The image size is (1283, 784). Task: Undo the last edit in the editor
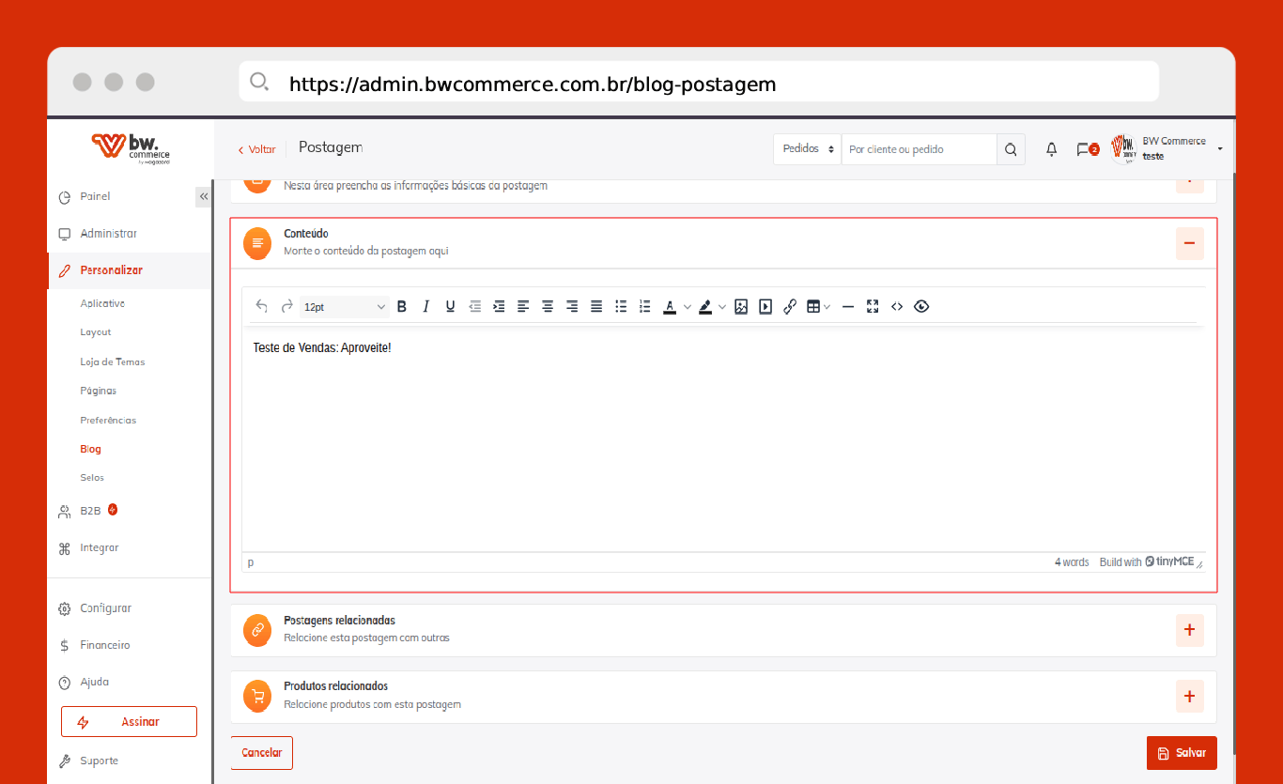(262, 306)
